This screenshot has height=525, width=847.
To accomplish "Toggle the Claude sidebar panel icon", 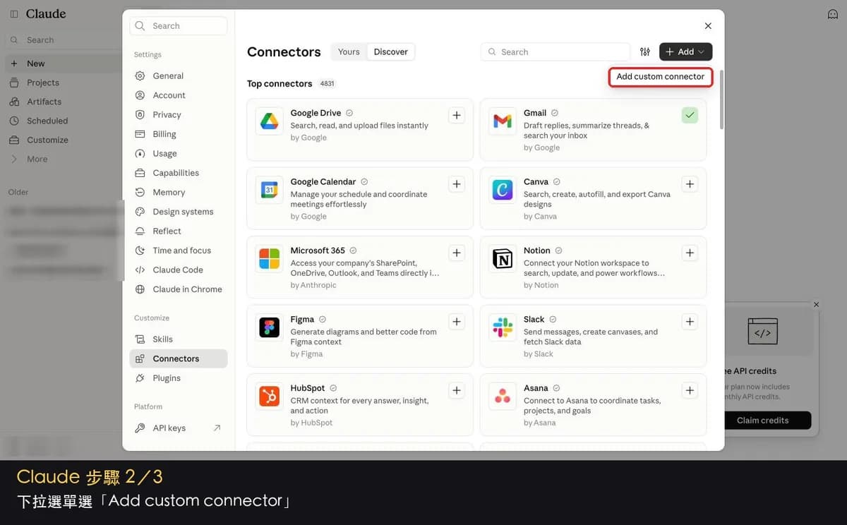I will [14, 14].
